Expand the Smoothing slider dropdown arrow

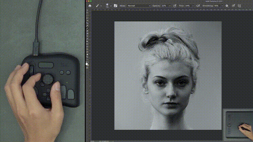pyautogui.click(x=222, y=6)
